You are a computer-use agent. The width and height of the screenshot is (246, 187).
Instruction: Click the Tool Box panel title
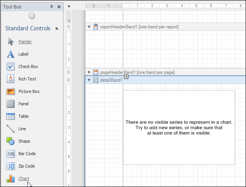click(12, 7)
